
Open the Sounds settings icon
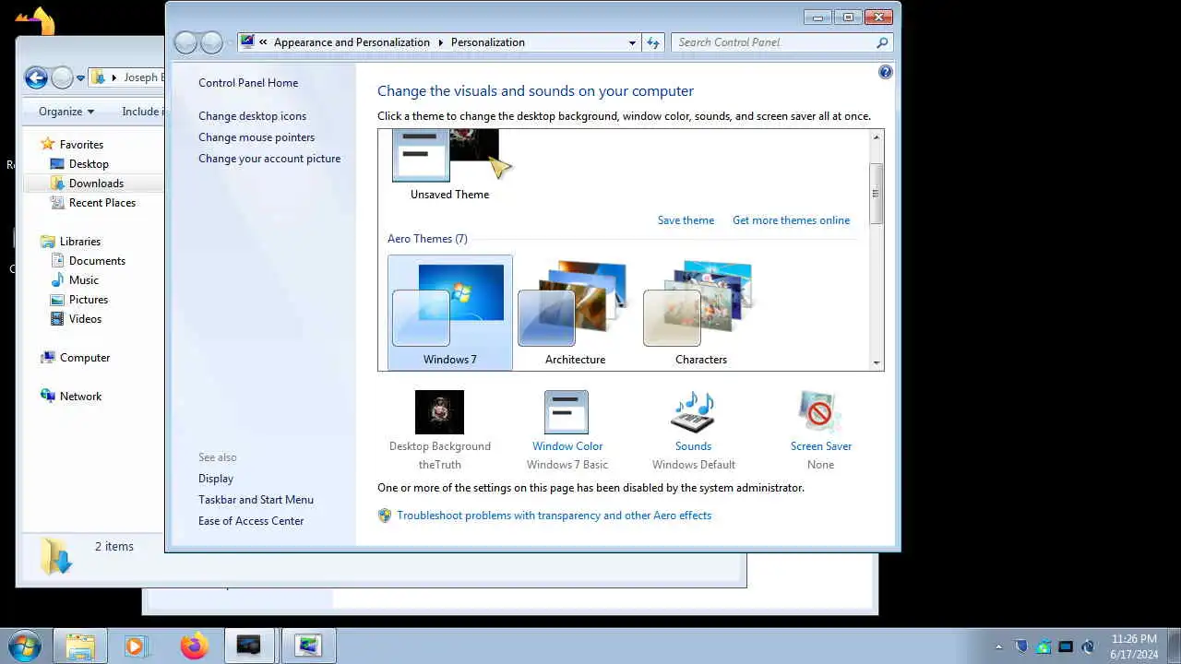pyautogui.click(x=693, y=412)
